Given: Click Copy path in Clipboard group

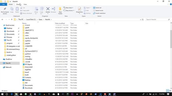Looking at the screenshot, I should coord(25,10).
